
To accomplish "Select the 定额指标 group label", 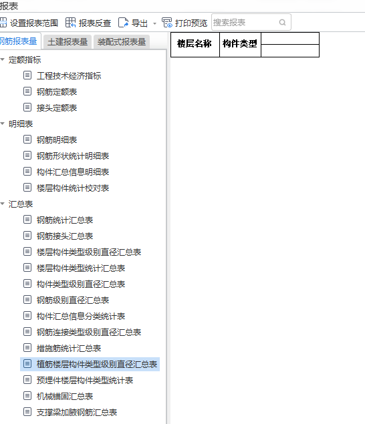I will point(25,59).
